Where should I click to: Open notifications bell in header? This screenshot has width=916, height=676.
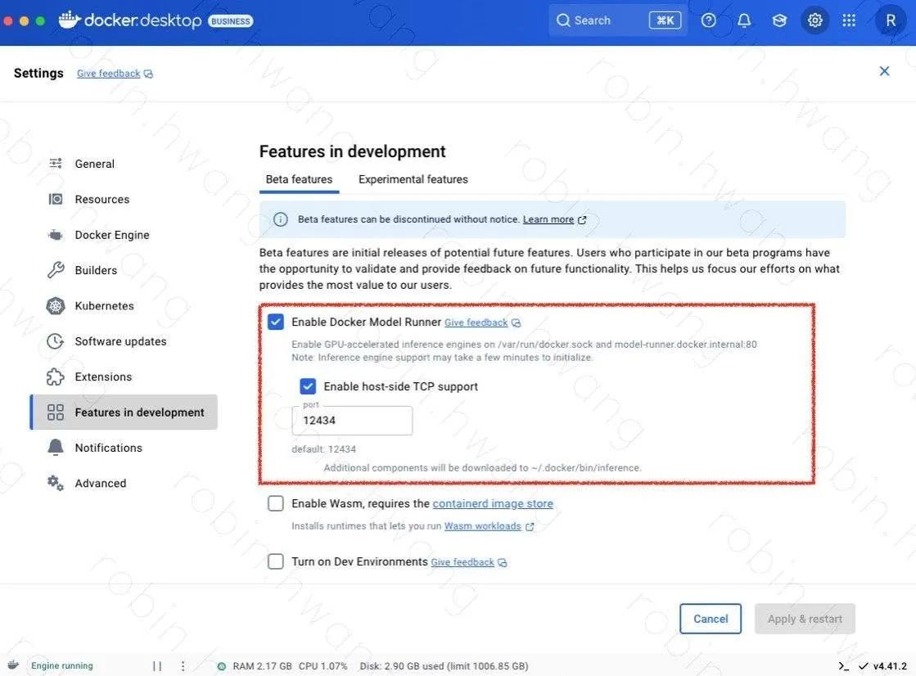click(743, 20)
